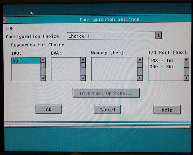The width and height of the screenshot is (193, 155).
Task: Click the IRQ list scroll up arrow
Action: point(43,60)
